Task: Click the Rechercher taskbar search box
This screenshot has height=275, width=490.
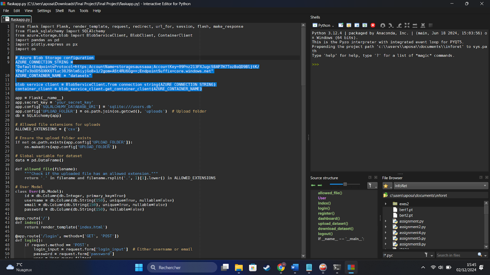Action: coord(182,268)
